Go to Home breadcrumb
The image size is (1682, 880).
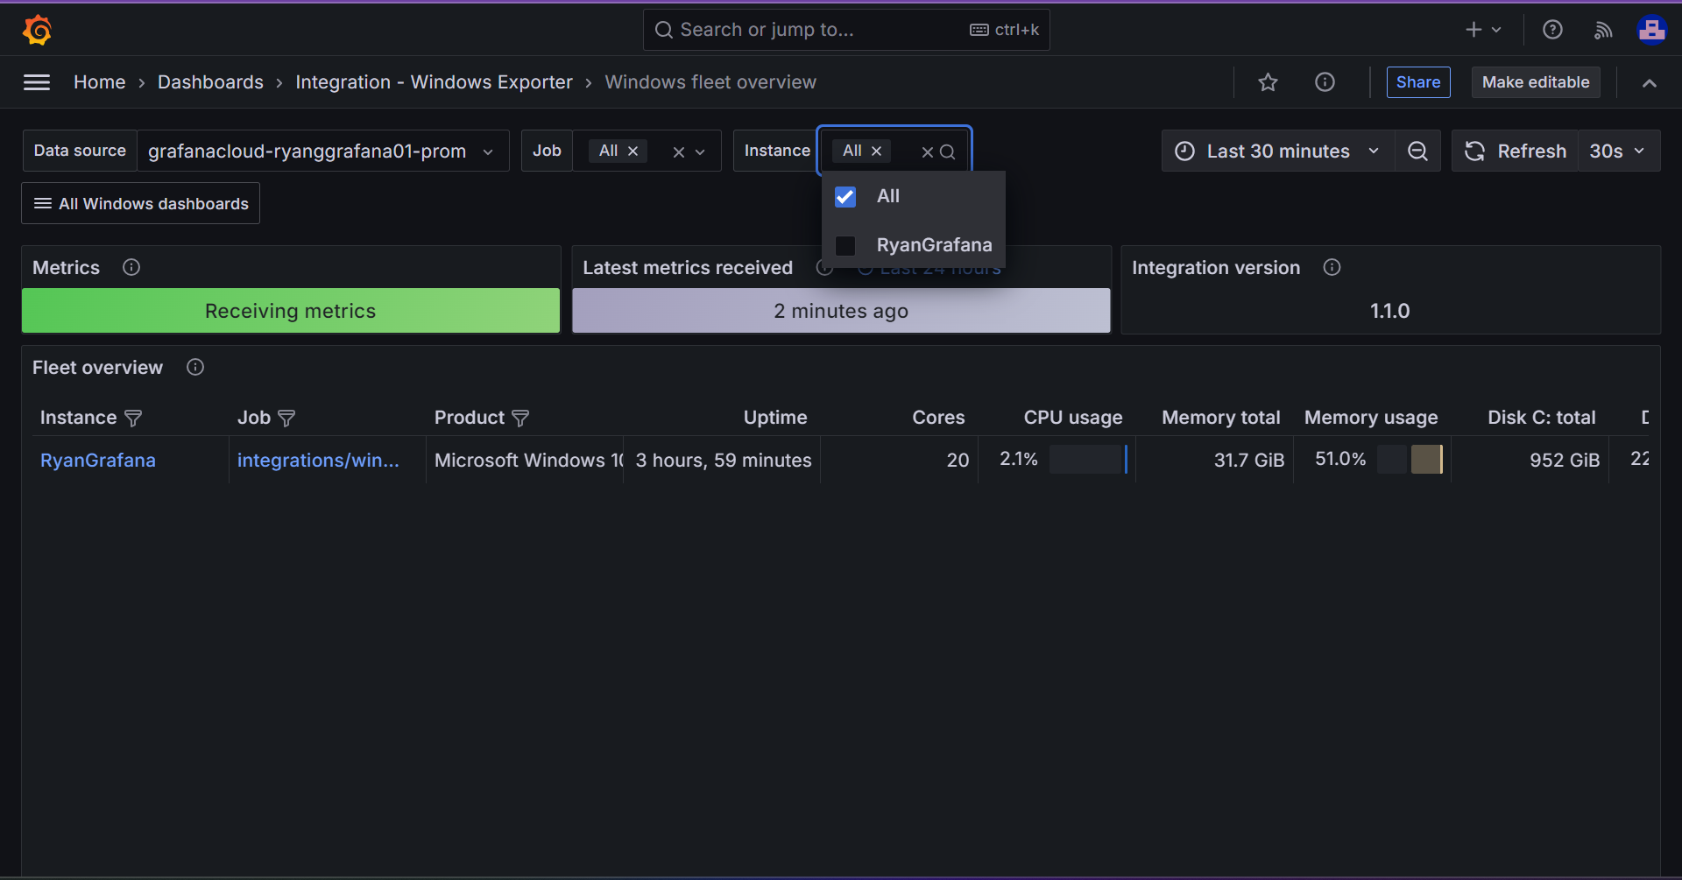tap(100, 82)
